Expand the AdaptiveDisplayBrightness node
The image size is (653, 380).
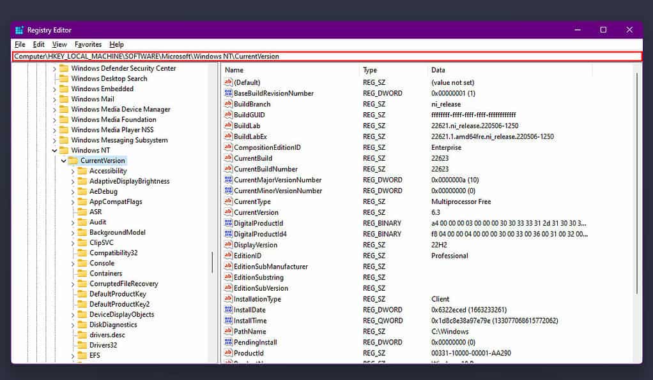(73, 182)
